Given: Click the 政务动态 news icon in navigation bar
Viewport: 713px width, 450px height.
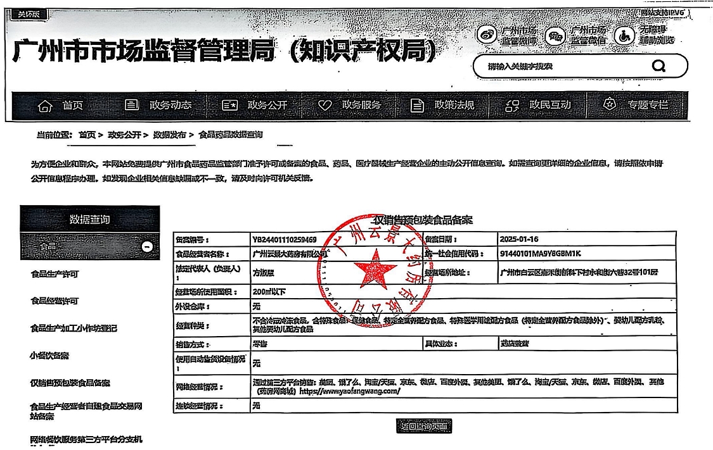Looking at the screenshot, I should (131, 105).
